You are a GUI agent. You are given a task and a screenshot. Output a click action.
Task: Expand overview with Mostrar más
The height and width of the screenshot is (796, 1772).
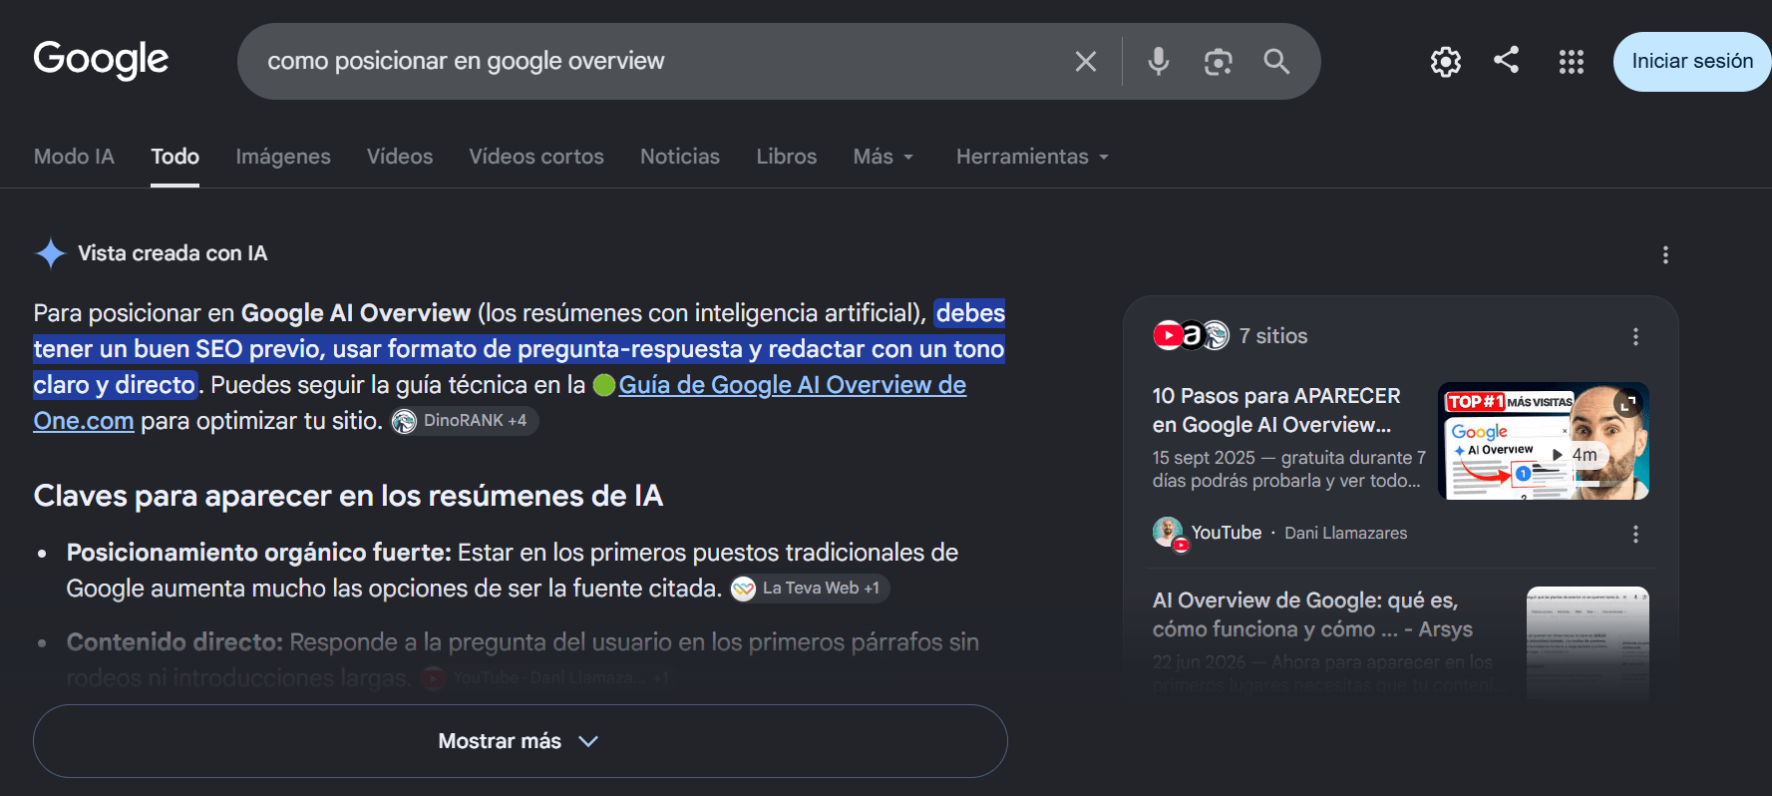point(521,741)
